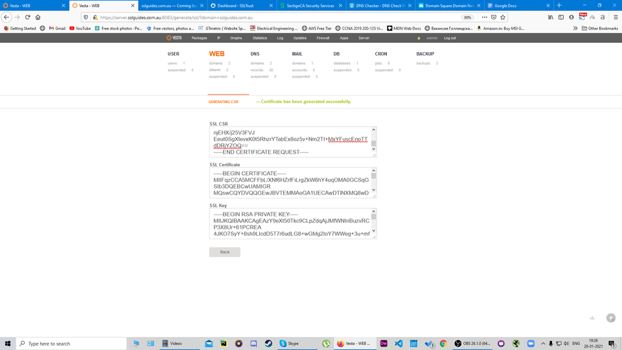
Task: Open a new browser tab with plus icon
Action: point(559,6)
